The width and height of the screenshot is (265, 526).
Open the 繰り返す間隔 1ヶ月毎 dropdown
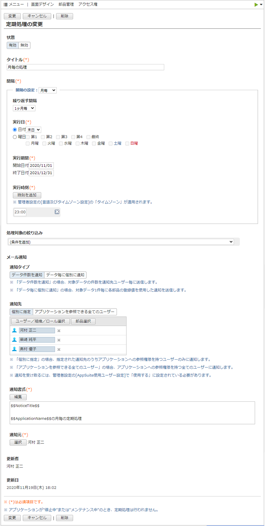coord(24,108)
